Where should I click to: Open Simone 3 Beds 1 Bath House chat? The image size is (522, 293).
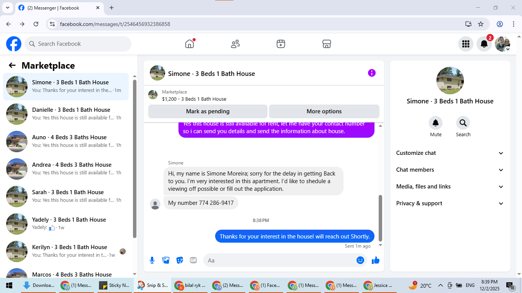(66, 87)
